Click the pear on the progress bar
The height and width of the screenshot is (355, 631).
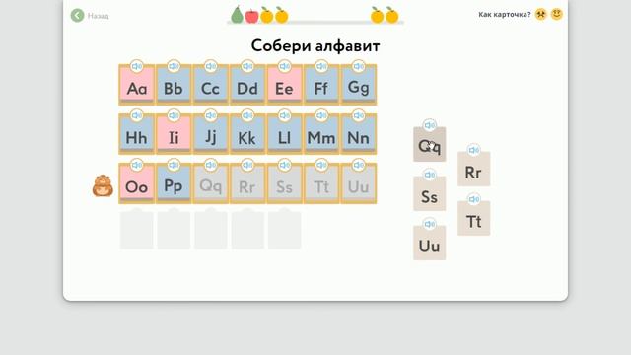pos(237,15)
